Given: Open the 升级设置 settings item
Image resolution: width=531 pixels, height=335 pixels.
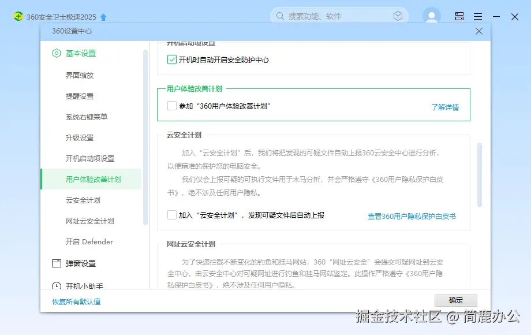Looking at the screenshot, I should pos(80,138).
